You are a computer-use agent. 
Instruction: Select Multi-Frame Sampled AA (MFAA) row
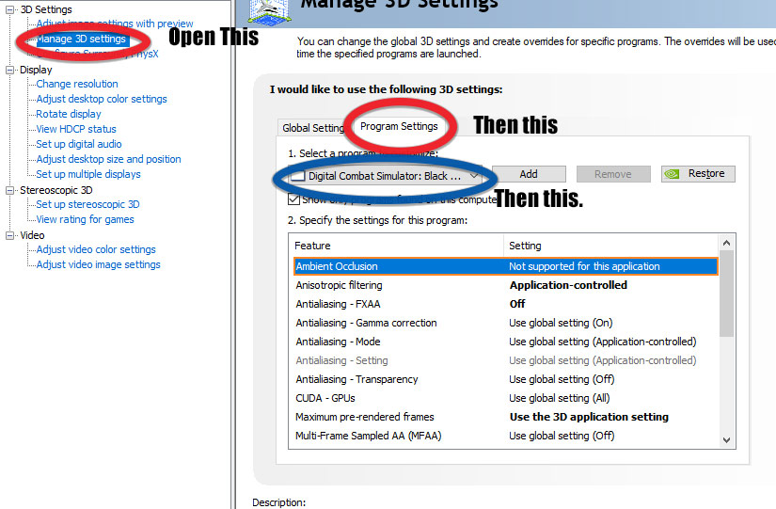505,436
